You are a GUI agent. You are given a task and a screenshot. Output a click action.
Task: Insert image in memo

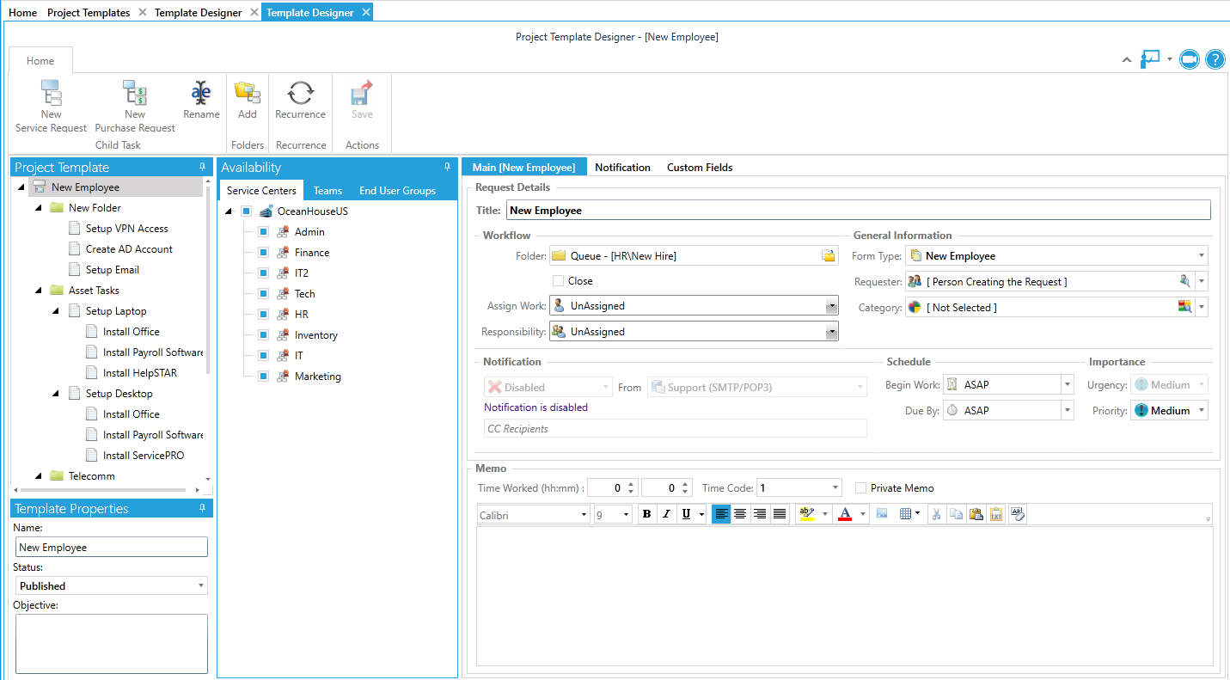(x=882, y=514)
